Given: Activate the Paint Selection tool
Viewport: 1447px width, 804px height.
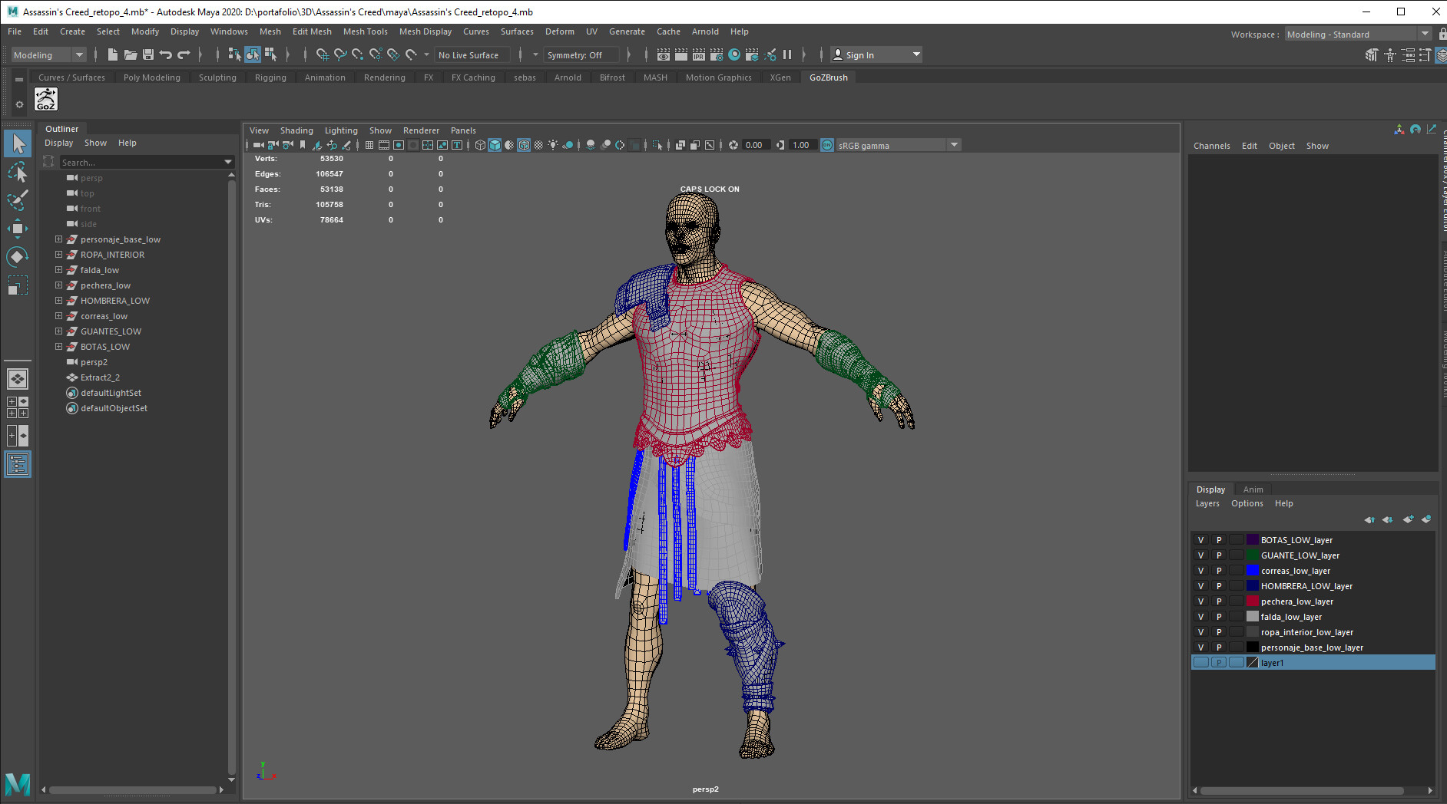Looking at the screenshot, I should [17, 200].
